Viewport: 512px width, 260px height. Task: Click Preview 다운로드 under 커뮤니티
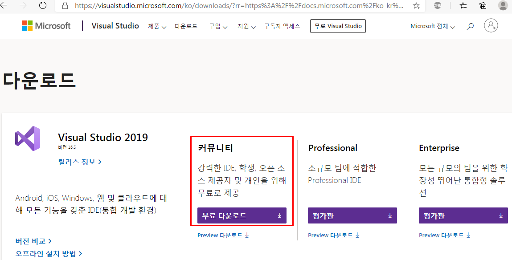coord(223,235)
